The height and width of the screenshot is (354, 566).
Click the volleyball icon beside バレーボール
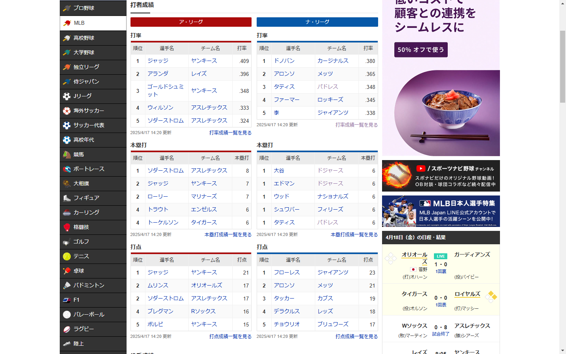click(67, 314)
